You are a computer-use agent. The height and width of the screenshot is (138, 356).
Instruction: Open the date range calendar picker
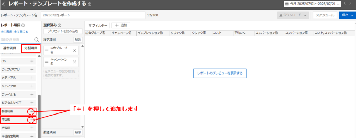pyautogui.click(x=313, y=4)
